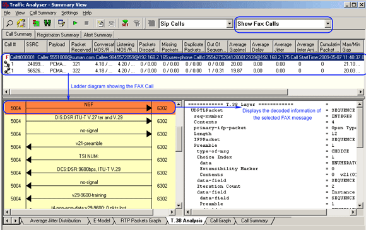Click the sigma statistics toolbar icon
Viewport: 366px width, 230px height.
36,23
